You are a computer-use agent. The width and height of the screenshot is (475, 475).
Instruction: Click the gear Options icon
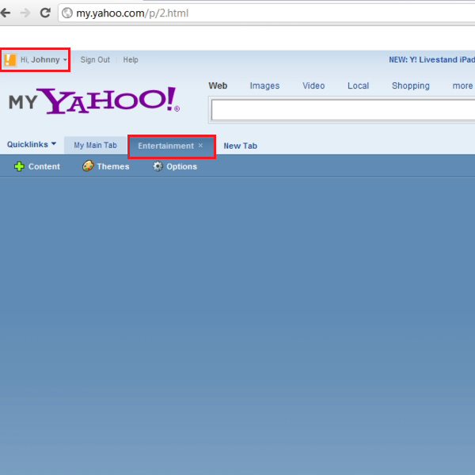coord(158,166)
